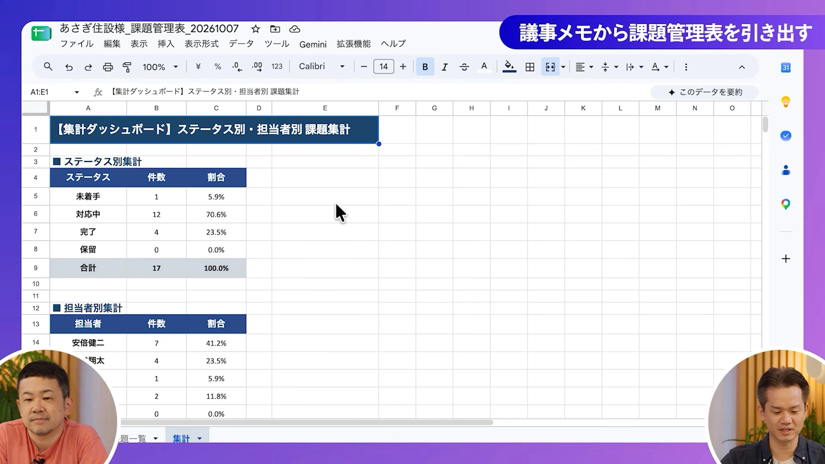Click the font size 14 field

384,67
